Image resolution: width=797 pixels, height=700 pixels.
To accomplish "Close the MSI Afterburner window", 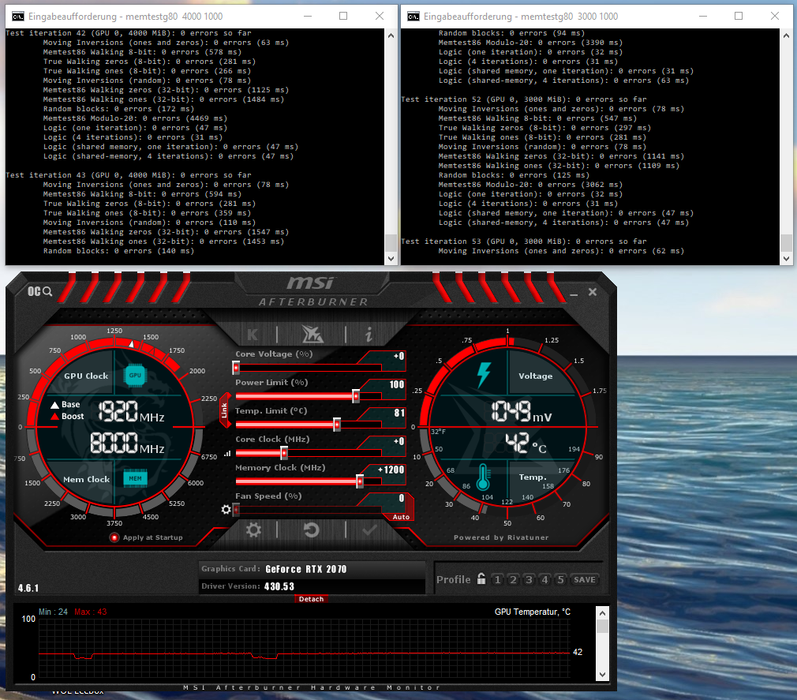I will (x=592, y=292).
